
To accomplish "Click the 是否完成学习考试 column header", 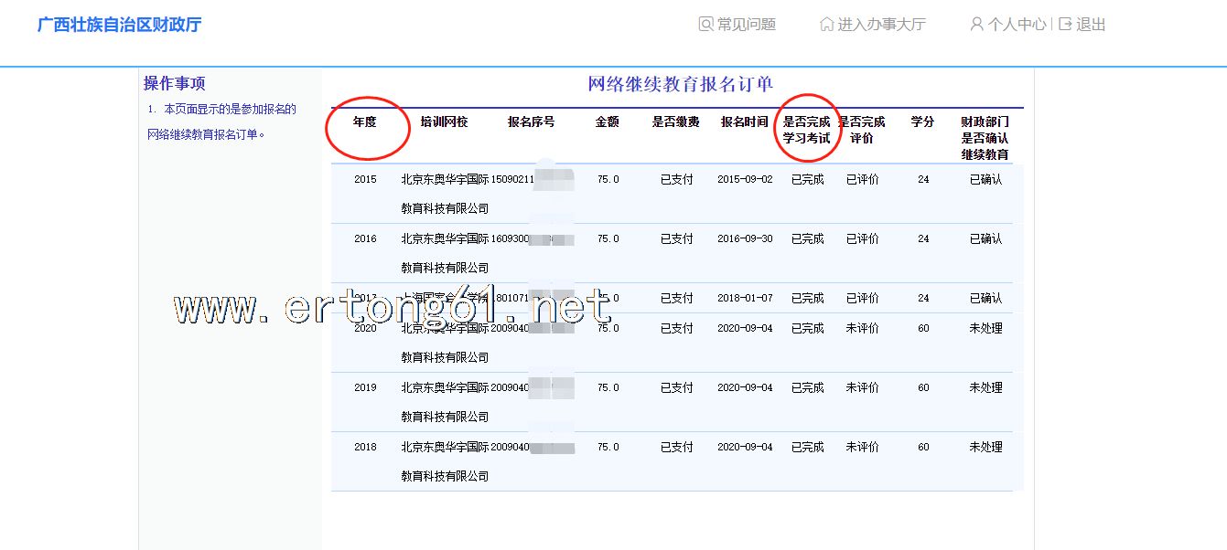I will tap(807, 130).
